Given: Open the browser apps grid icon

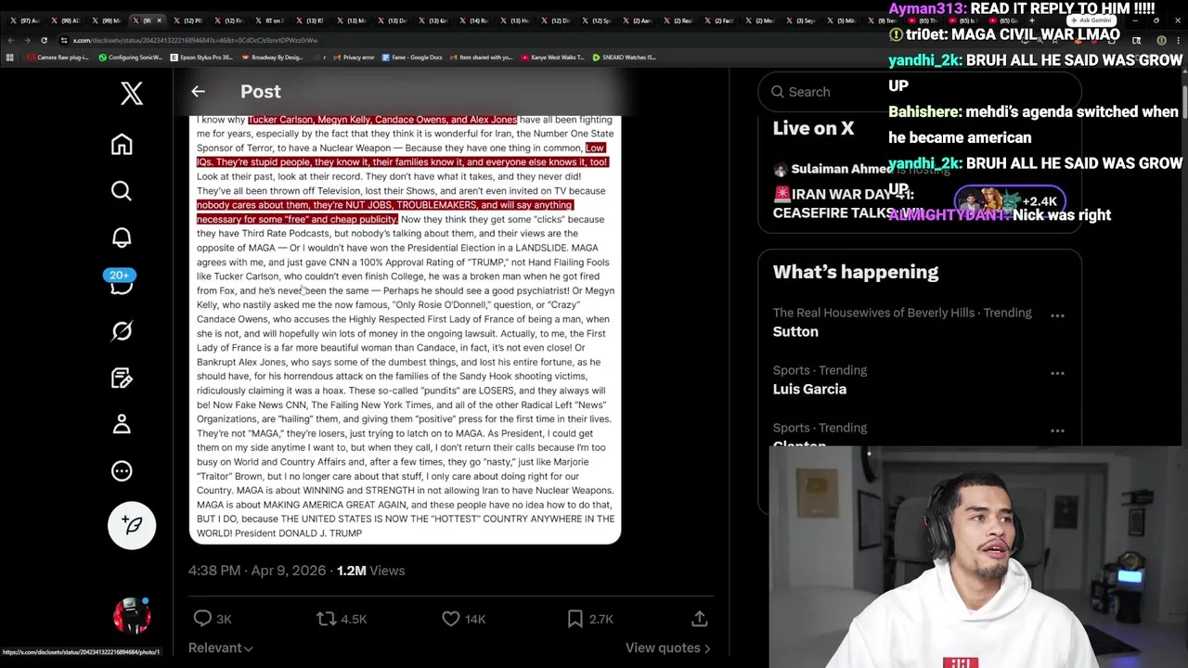Looking at the screenshot, I should pyautogui.click(x=9, y=58).
